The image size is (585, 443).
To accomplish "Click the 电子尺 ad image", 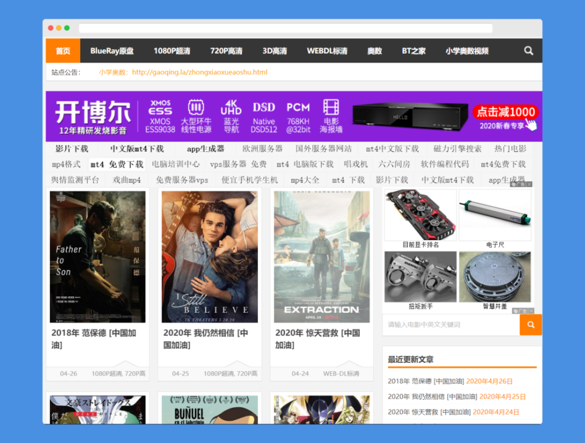I will [x=495, y=215].
